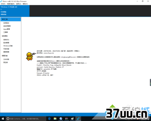Select the Windows 10 专业版 x86 image tile
This screenshot has width=151, height=121.
(15, 11)
